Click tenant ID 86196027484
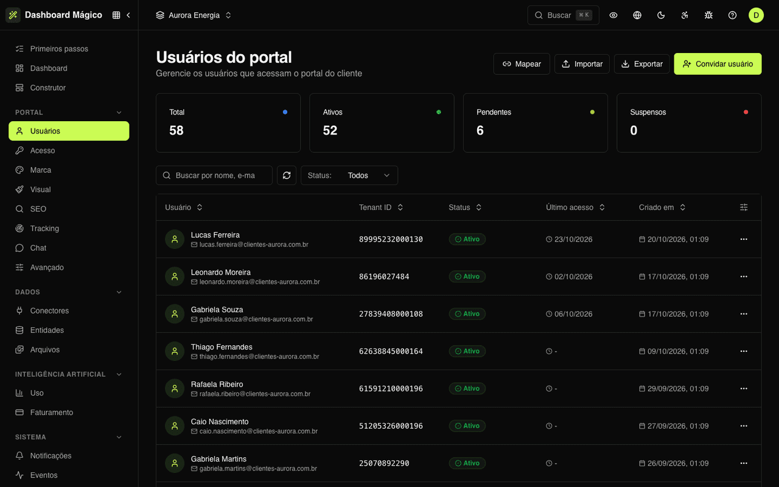This screenshot has width=779, height=487. coord(384,276)
